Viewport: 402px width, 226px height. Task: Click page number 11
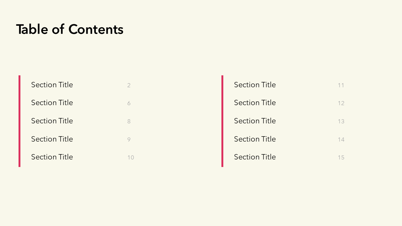341,85
